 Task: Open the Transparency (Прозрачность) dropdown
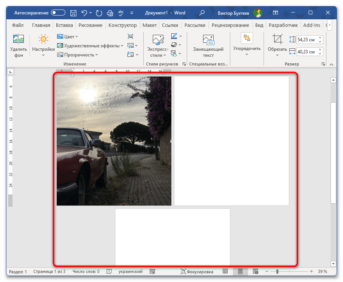[x=78, y=55]
